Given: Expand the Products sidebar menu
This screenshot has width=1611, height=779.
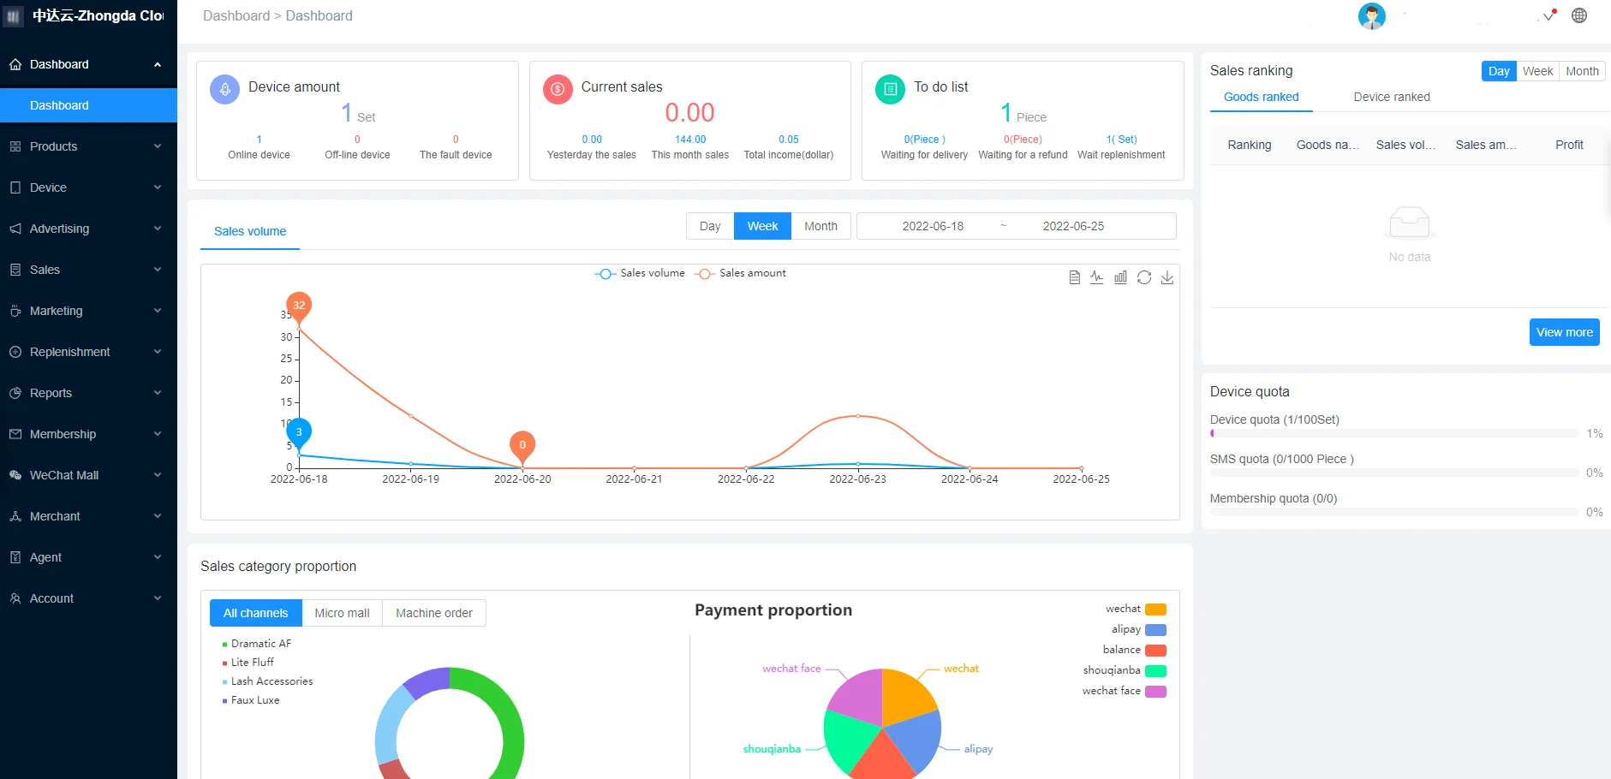Looking at the screenshot, I should click(88, 146).
